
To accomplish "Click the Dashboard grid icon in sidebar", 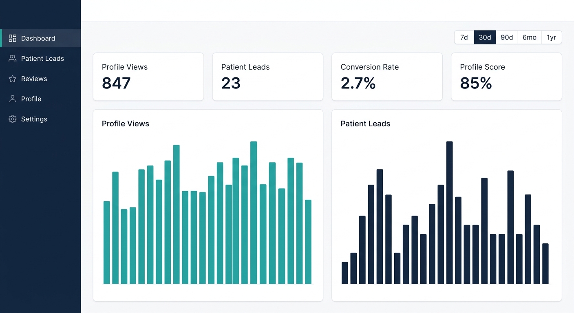I will (13, 38).
